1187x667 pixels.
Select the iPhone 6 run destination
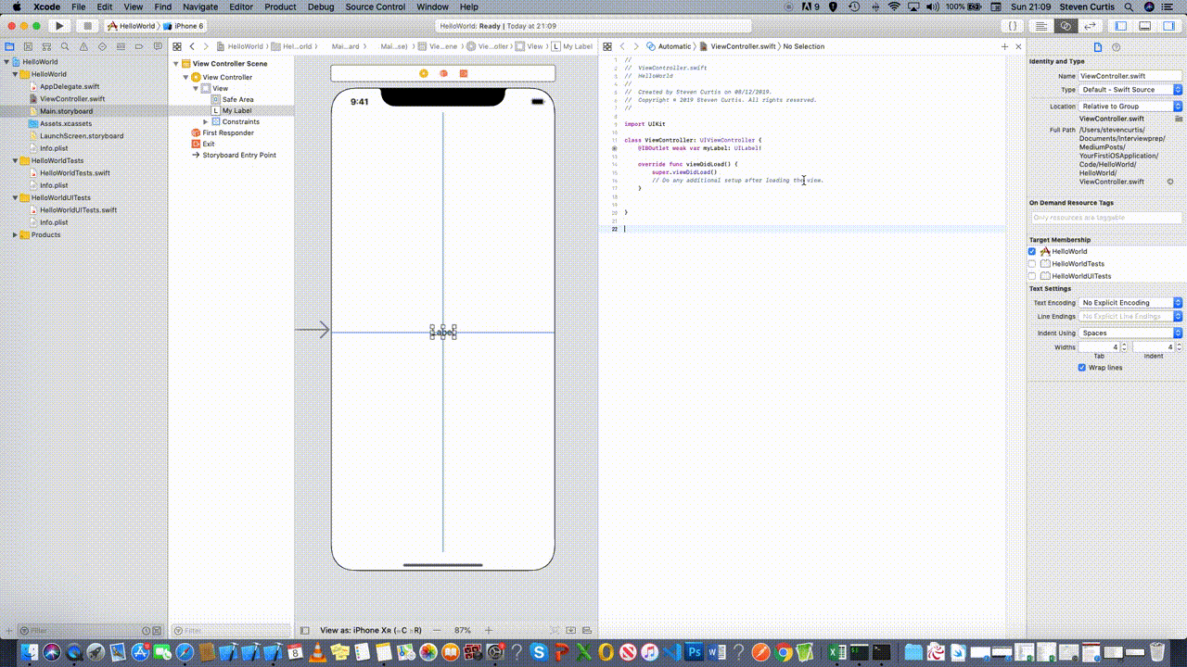(184, 26)
